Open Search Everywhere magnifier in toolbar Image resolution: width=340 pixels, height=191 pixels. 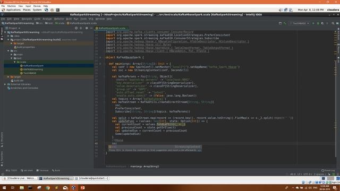[x=333, y=23]
